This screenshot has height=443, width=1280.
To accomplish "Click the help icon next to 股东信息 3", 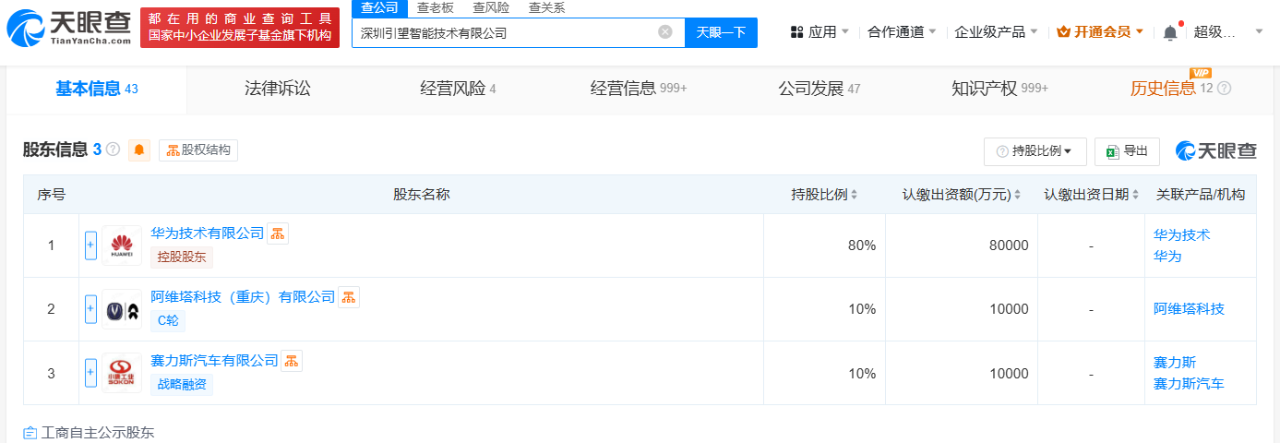I will coord(113,150).
